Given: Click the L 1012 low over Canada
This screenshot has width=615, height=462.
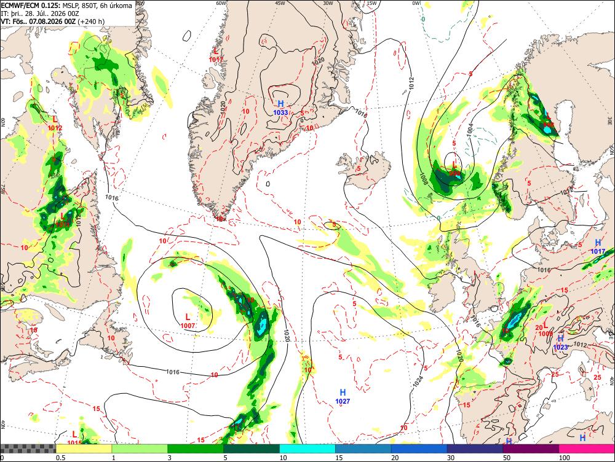Looking at the screenshot, I should [x=55, y=123].
